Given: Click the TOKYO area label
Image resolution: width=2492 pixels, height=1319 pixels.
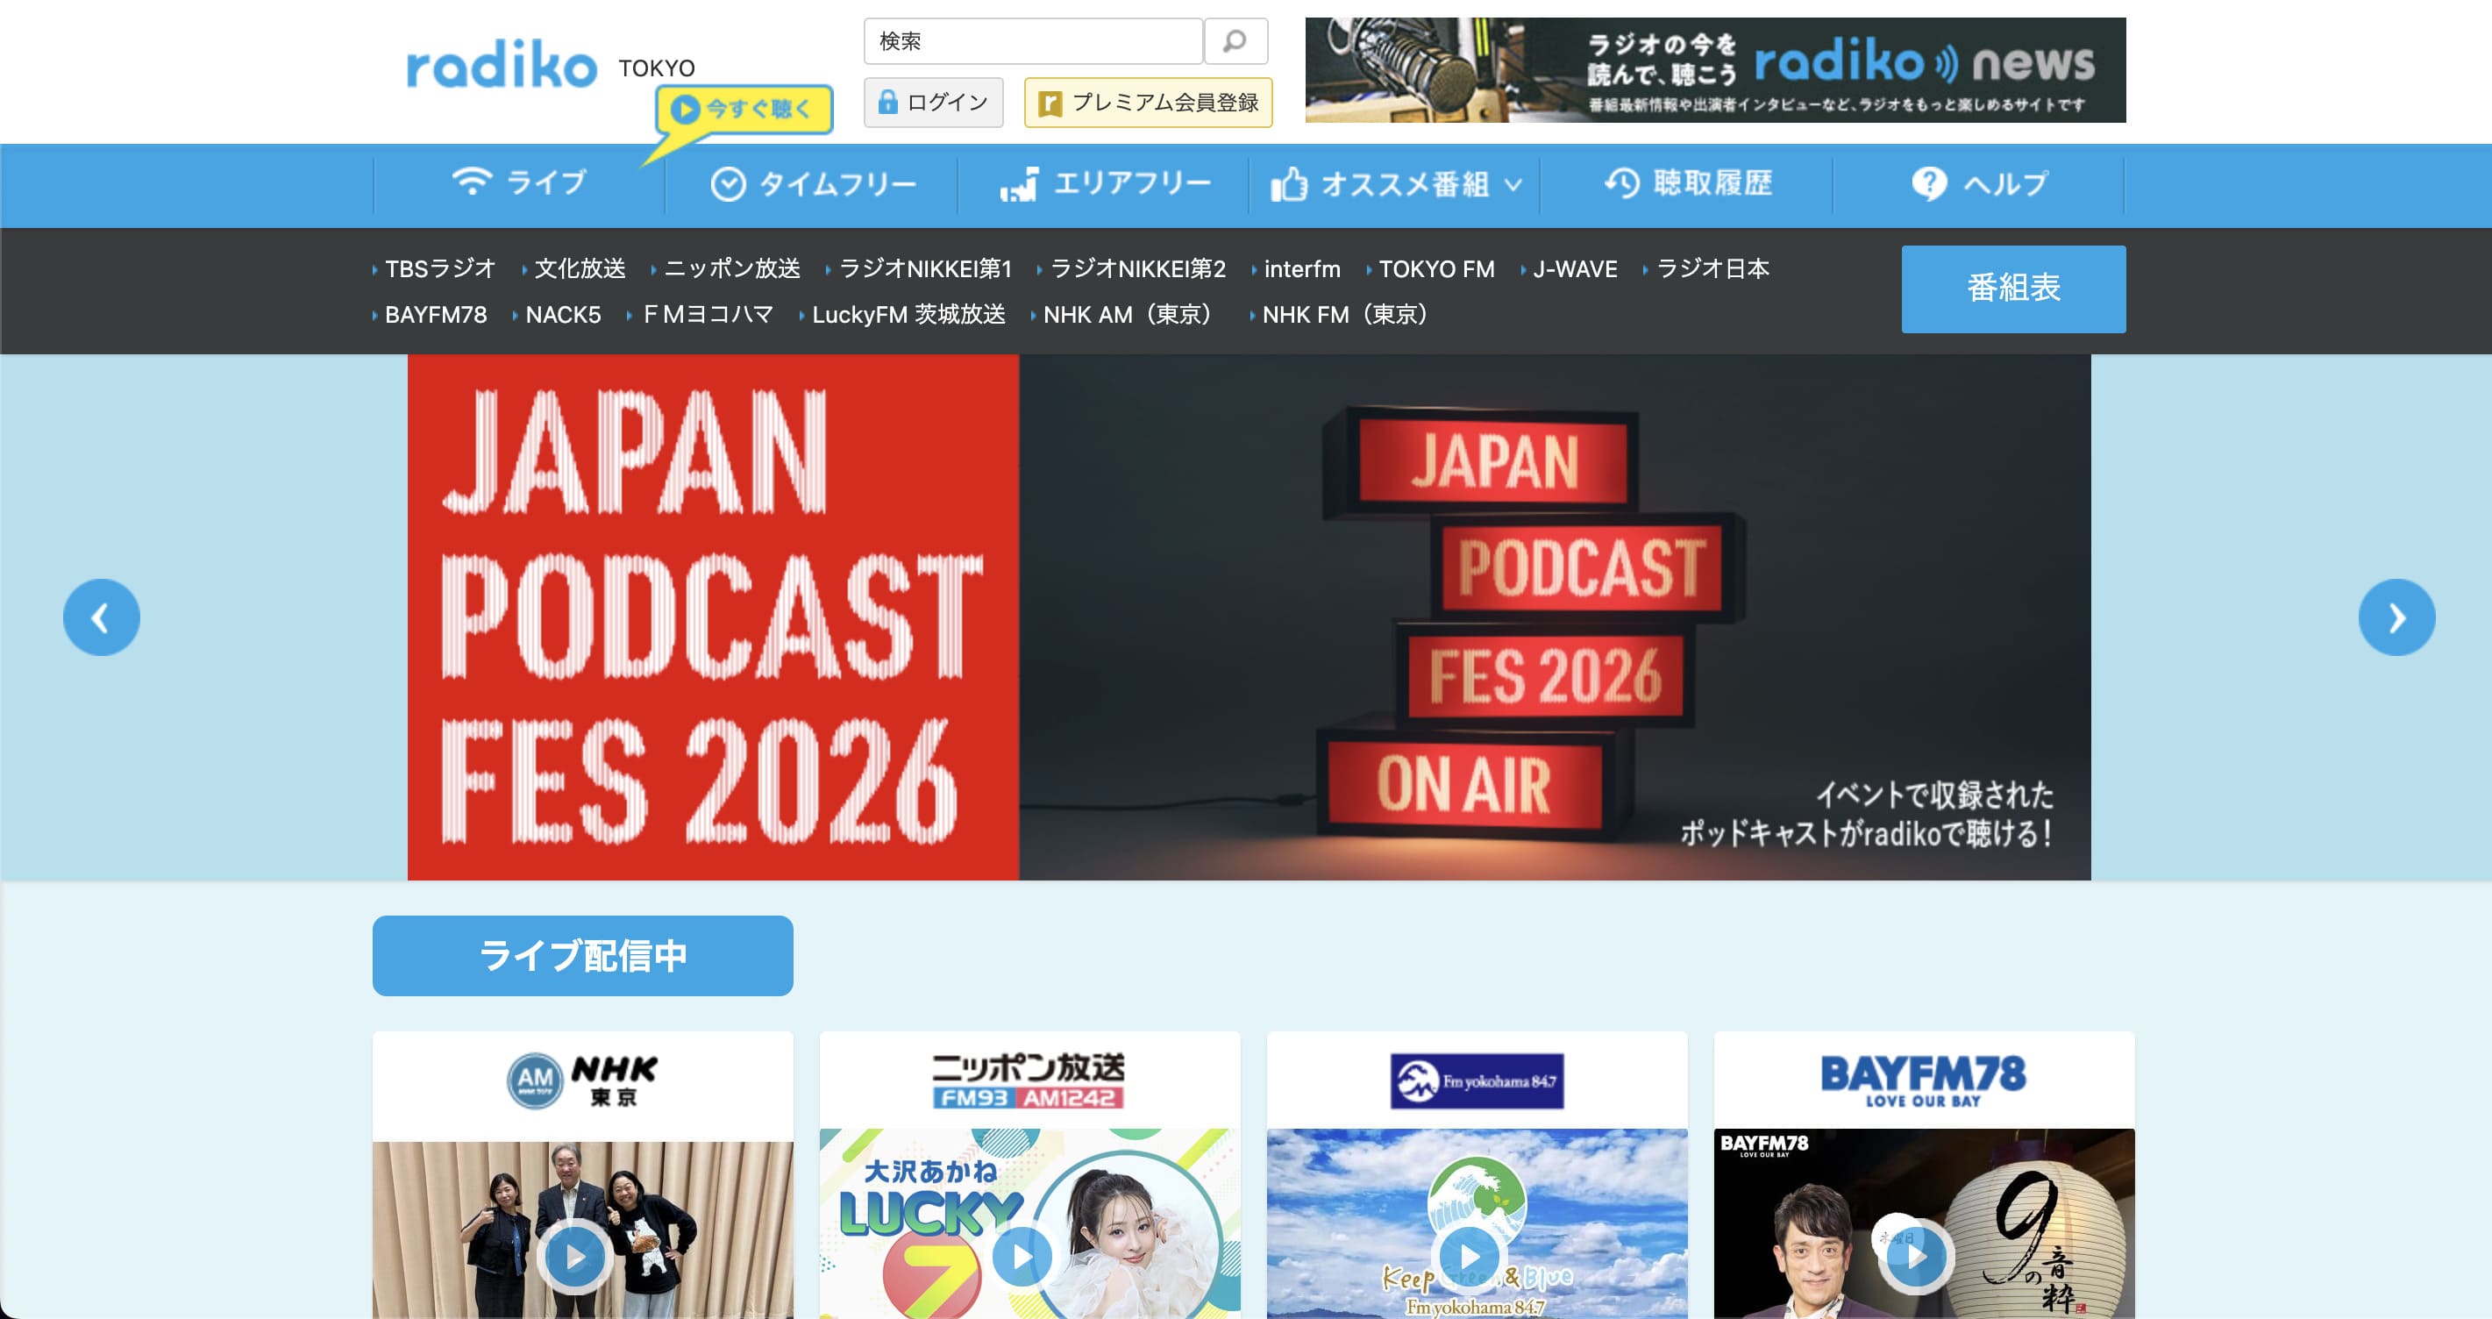Looking at the screenshot, I should 657,68.
